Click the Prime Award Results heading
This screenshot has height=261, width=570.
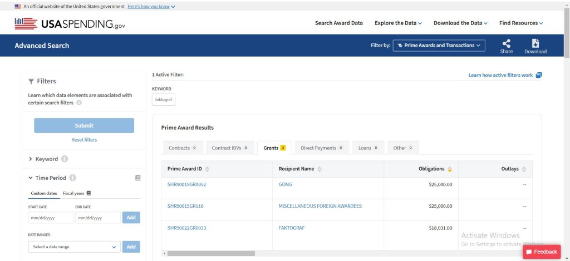[x=187, y=128]
